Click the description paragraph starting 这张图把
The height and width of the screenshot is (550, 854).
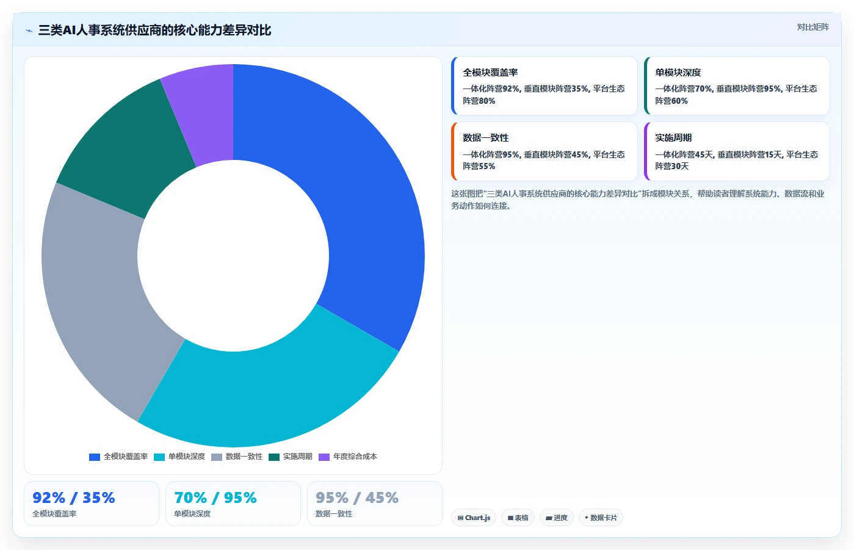coord(638,200)
